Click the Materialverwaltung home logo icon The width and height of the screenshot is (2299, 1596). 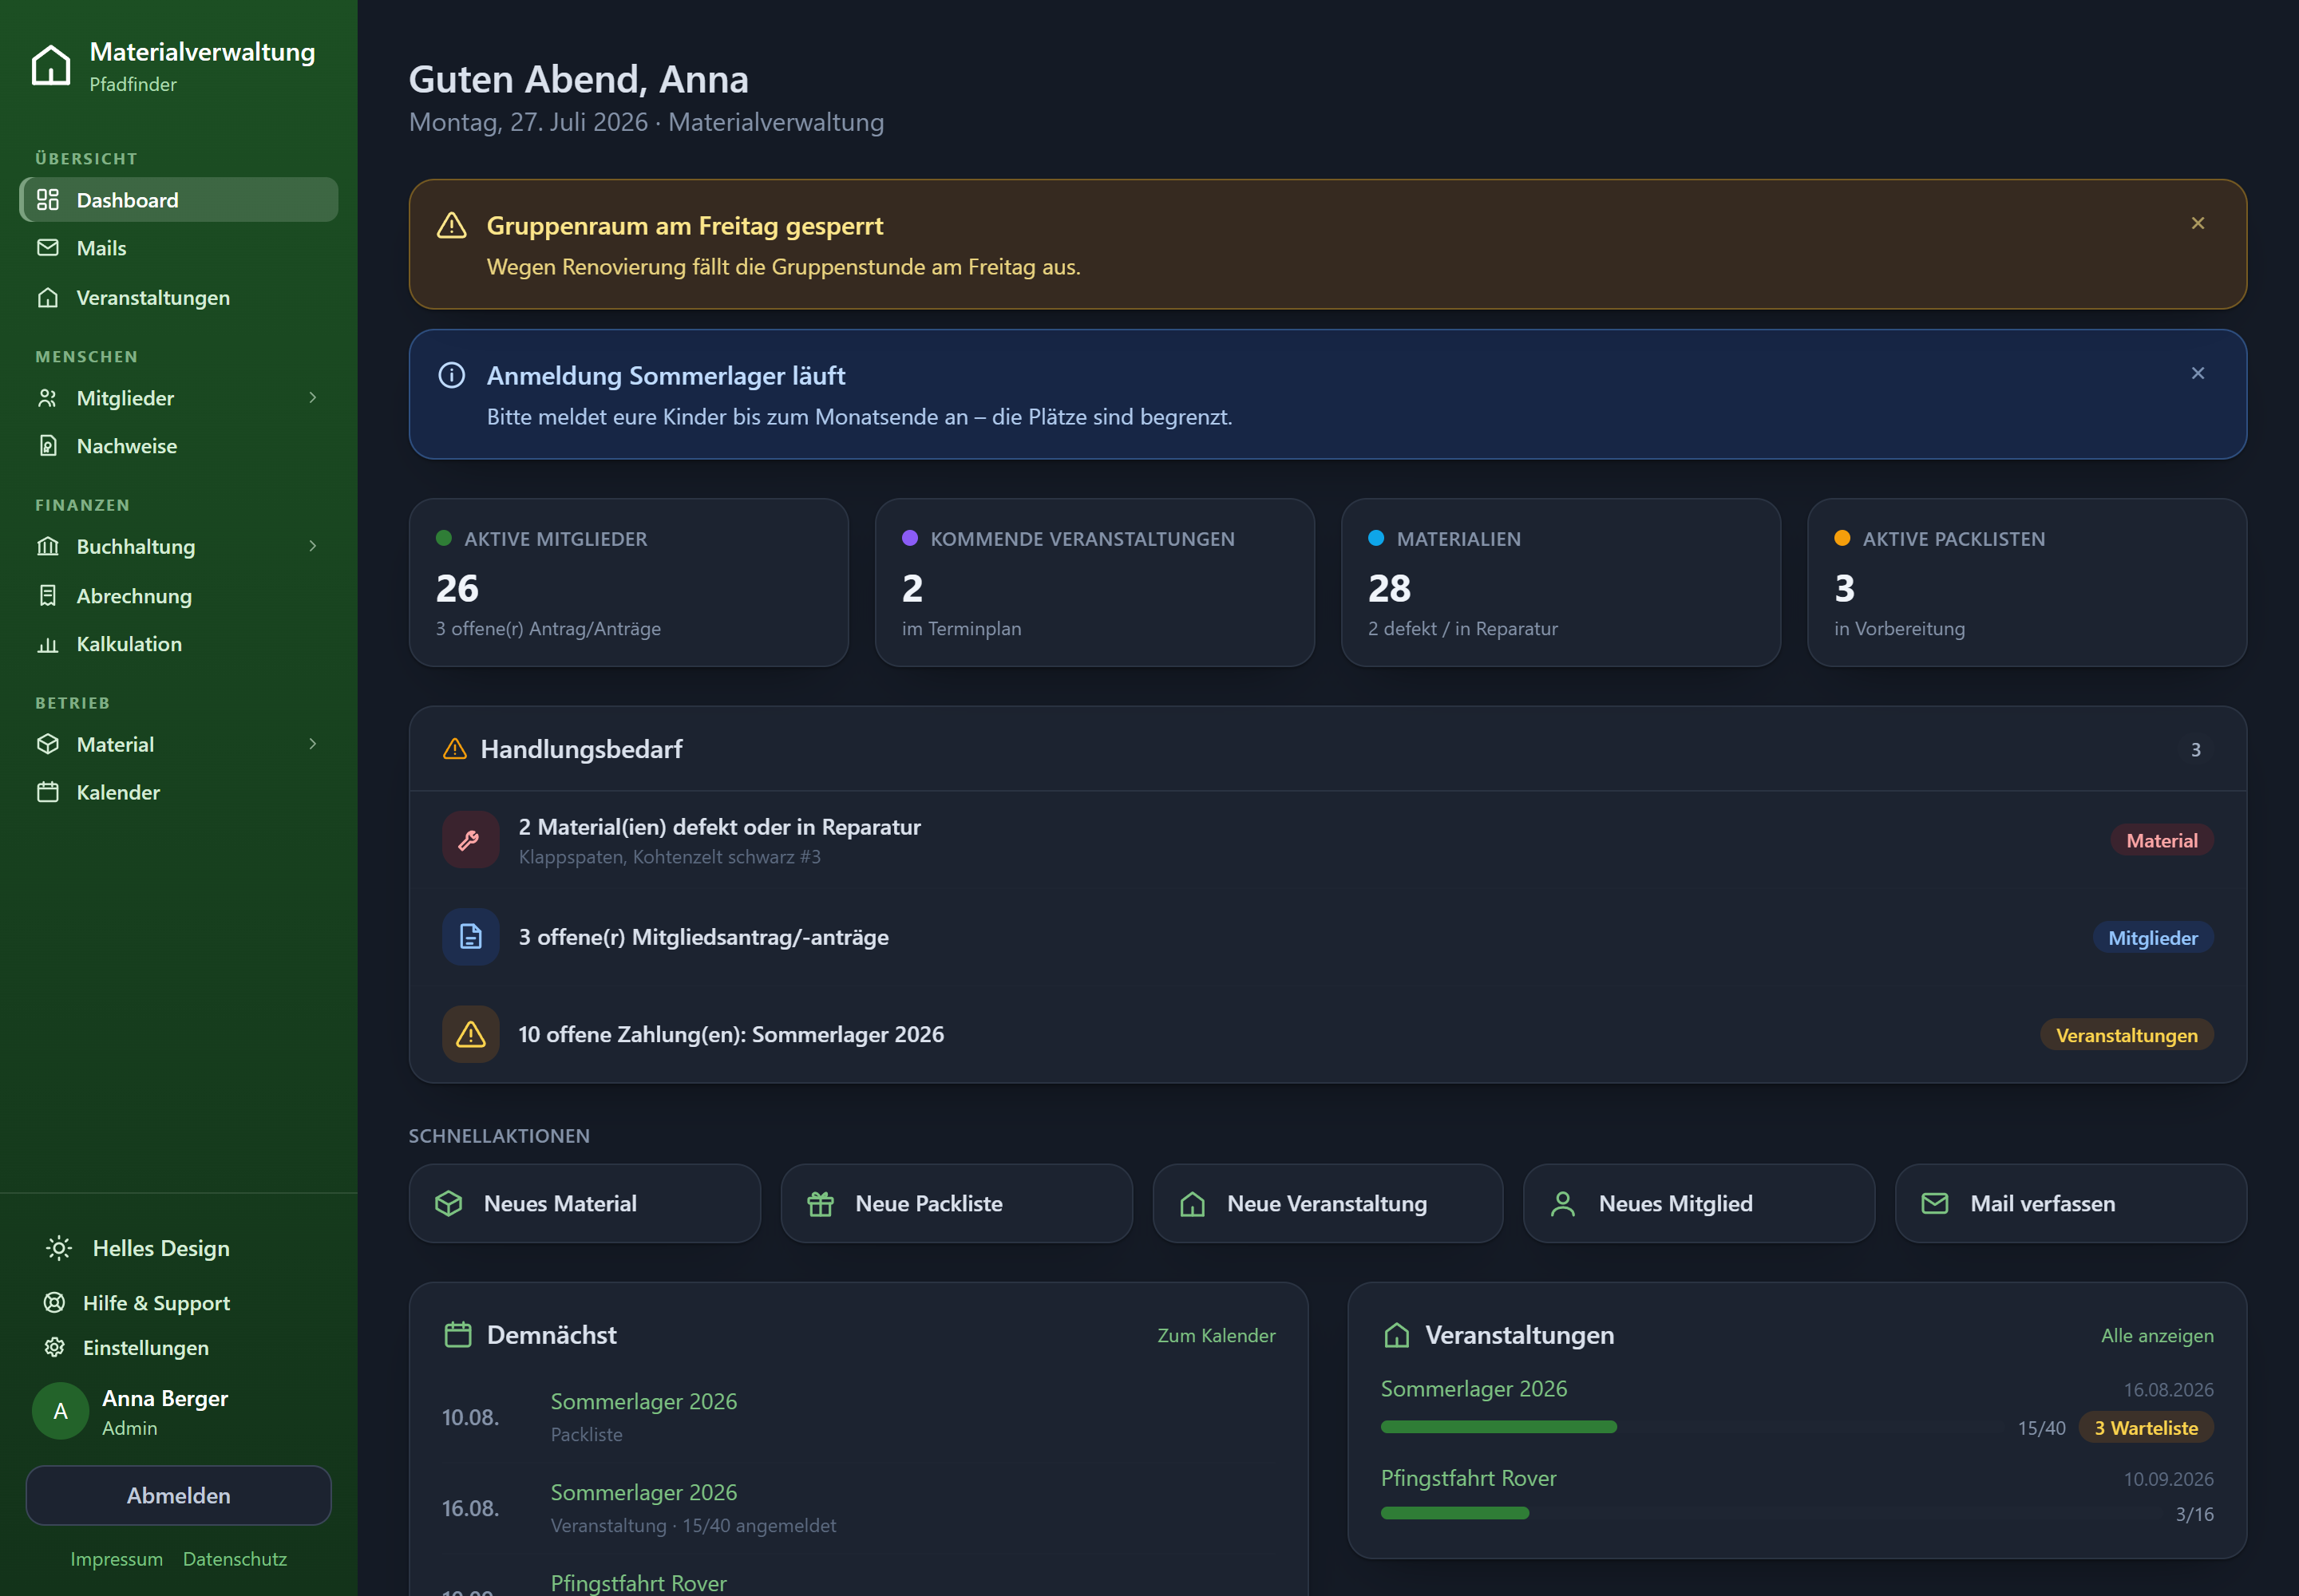[51, 66]
